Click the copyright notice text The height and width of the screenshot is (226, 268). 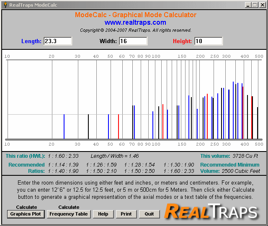click(136, 30)
